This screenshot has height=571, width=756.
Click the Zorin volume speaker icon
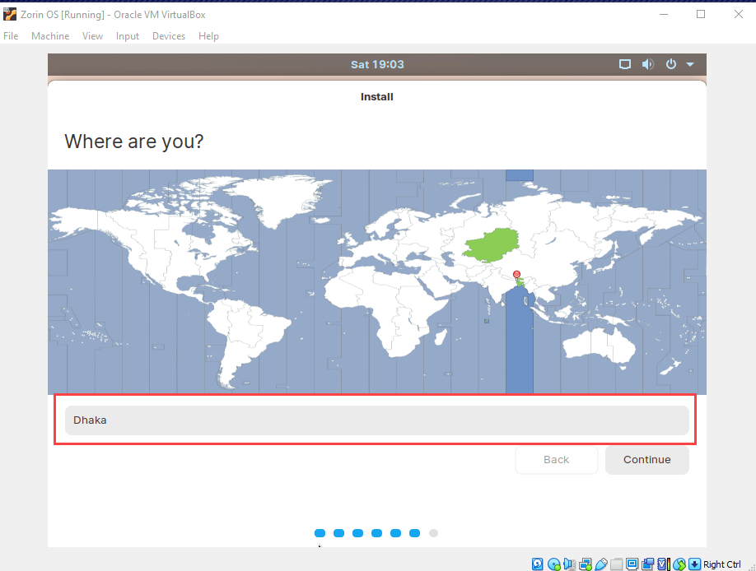(648, 64)
